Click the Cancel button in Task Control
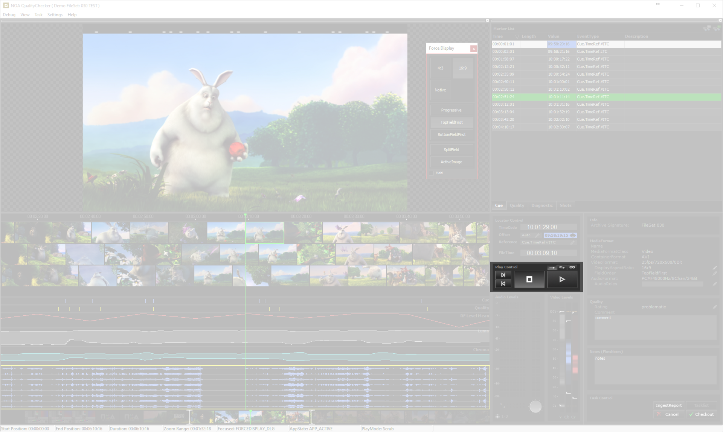 pos(669,414)
